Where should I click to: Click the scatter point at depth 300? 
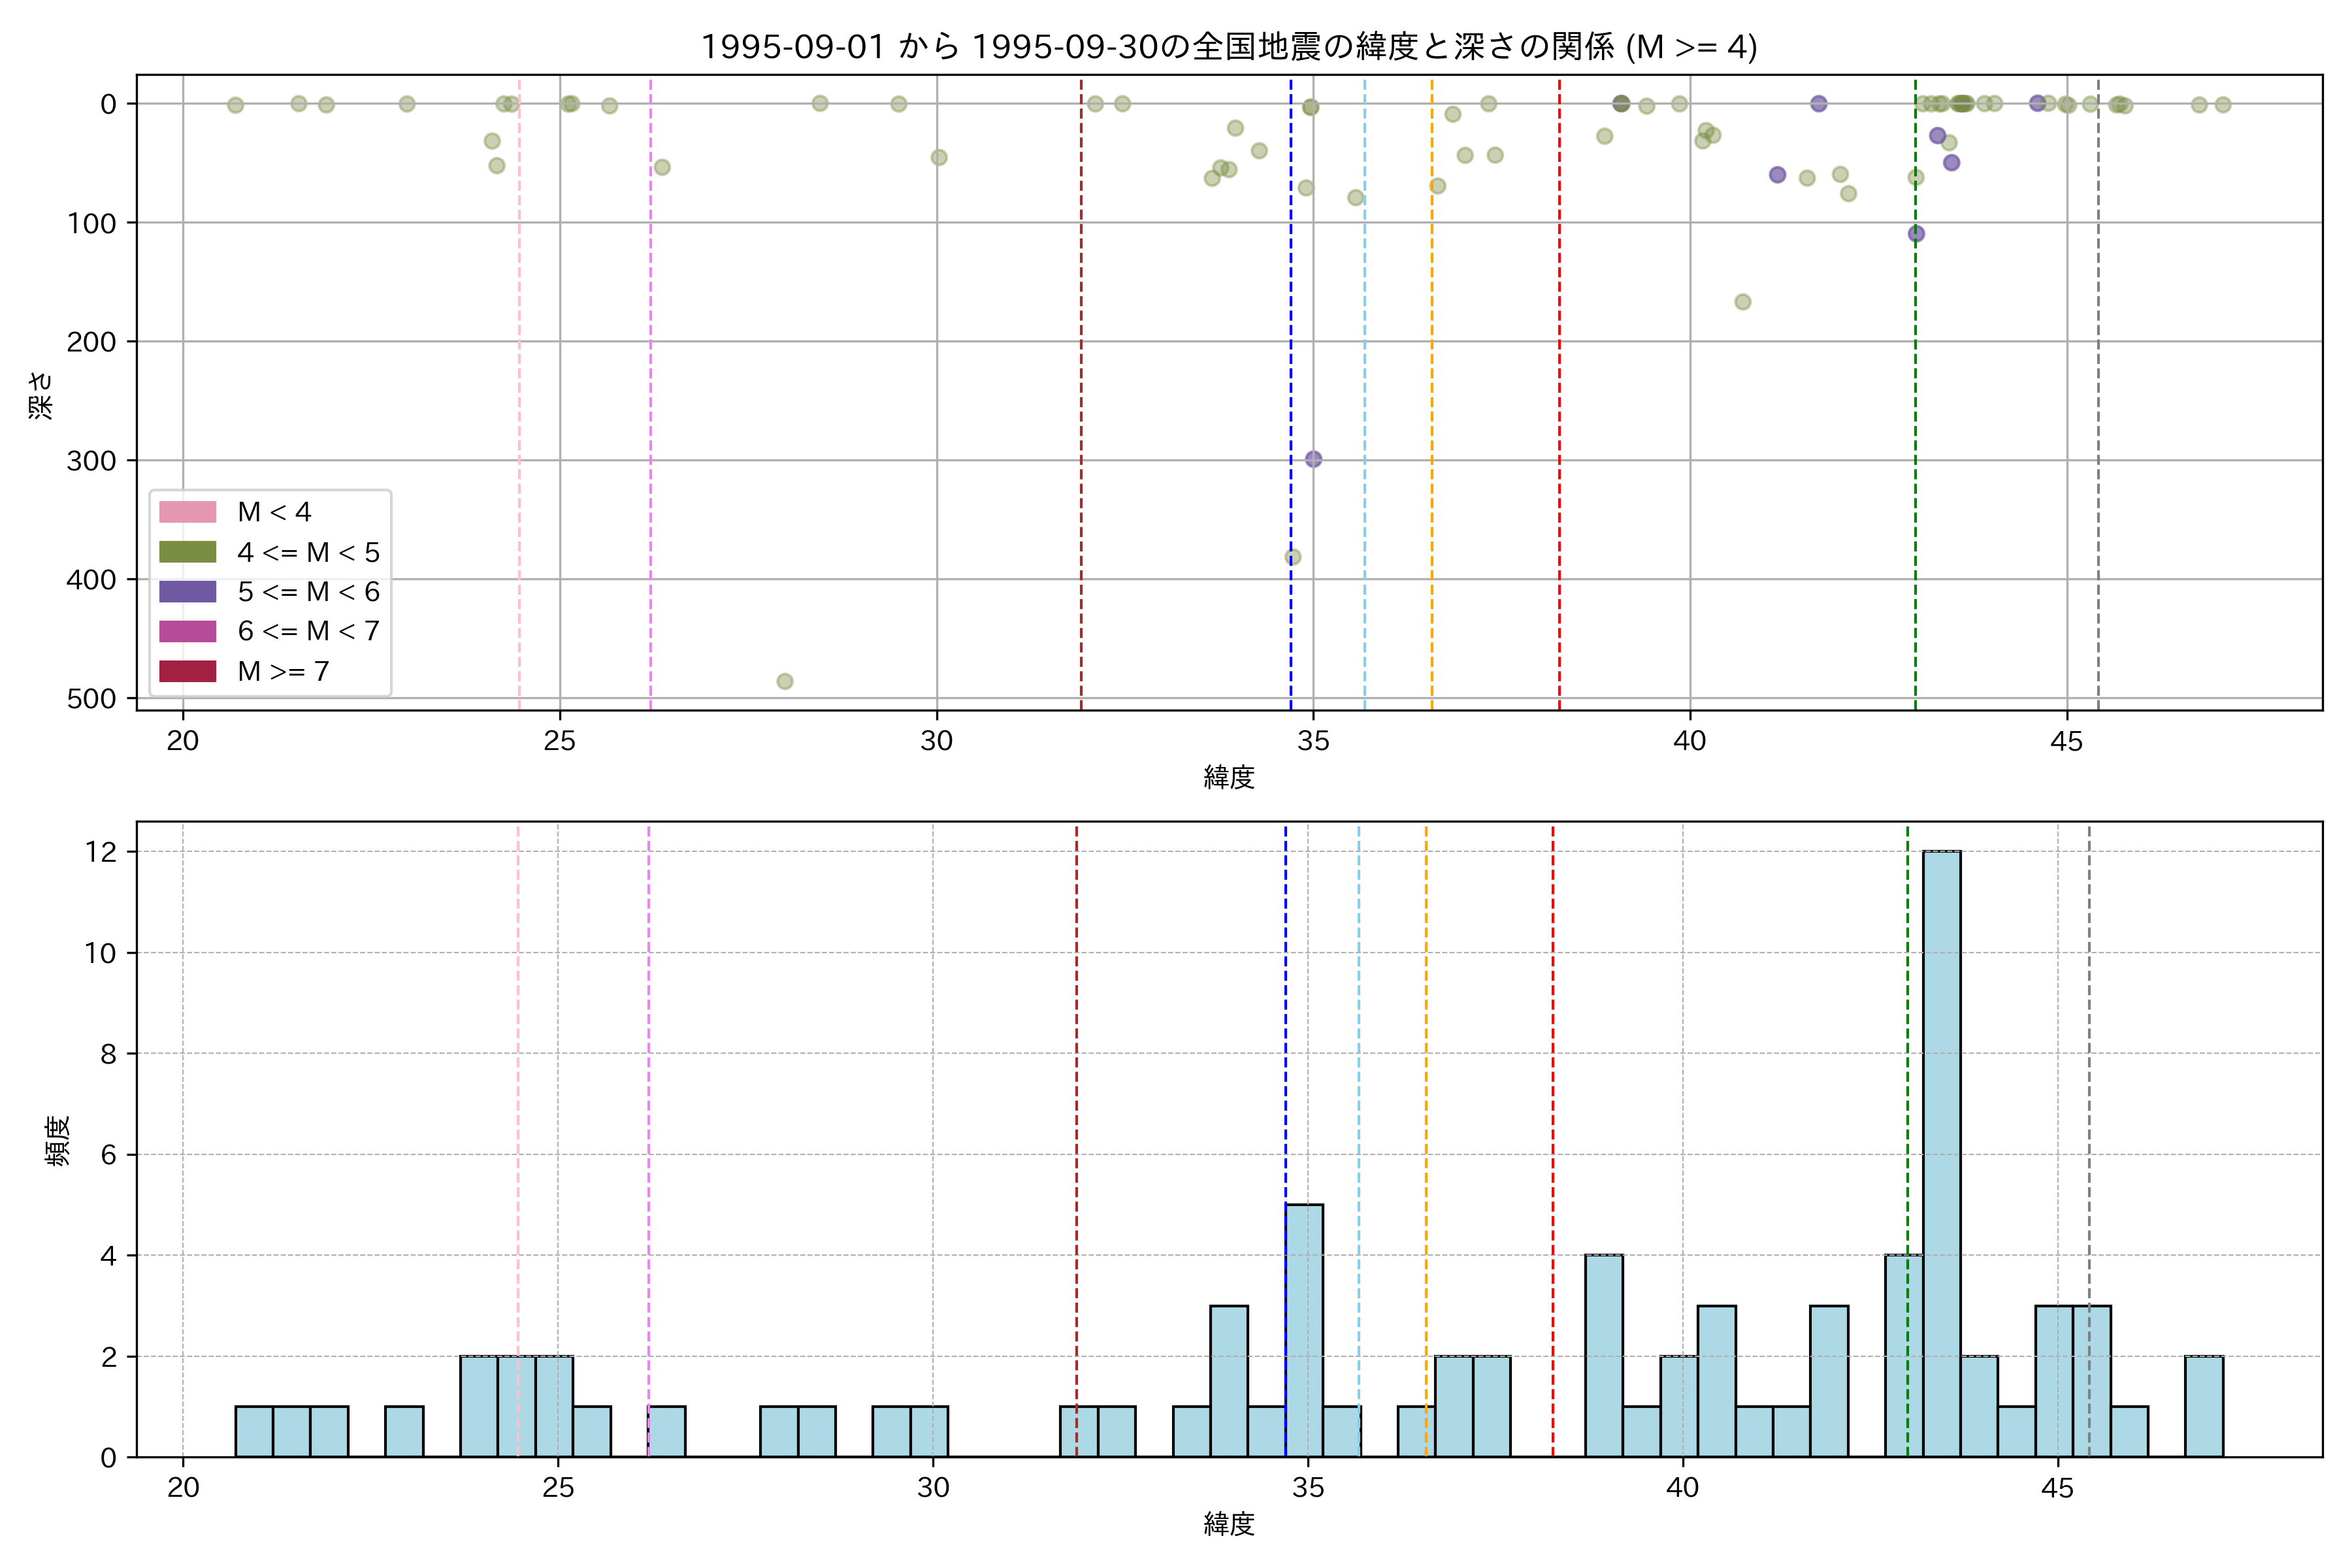(1313, 459)
